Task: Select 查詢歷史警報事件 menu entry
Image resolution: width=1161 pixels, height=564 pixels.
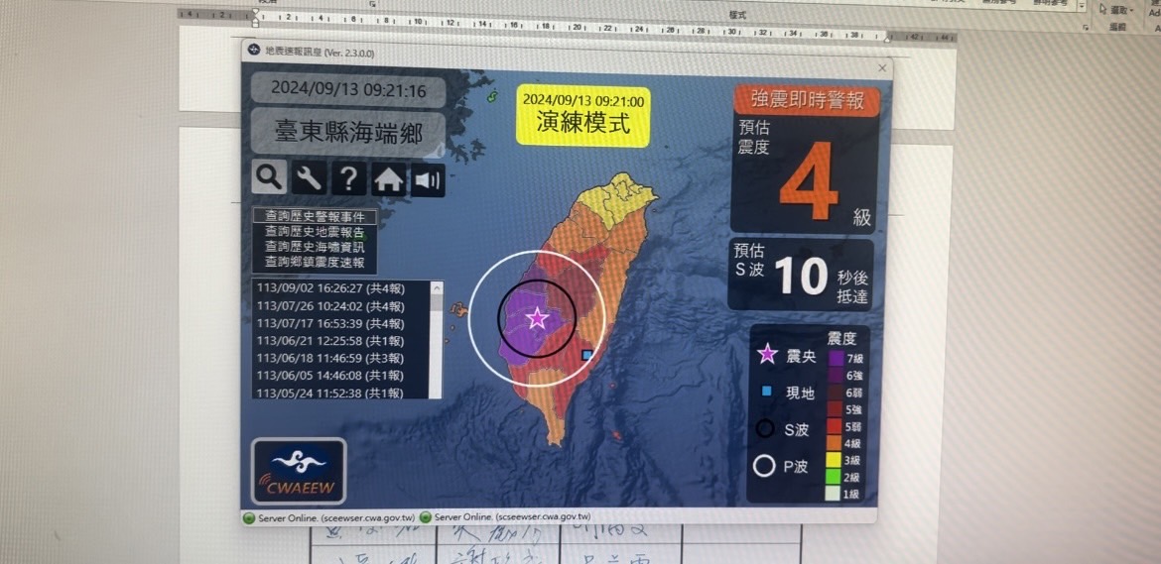Action: pos(308,216)
